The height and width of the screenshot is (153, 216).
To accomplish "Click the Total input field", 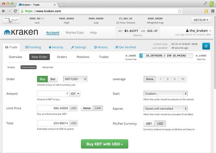I will (53, 123).
